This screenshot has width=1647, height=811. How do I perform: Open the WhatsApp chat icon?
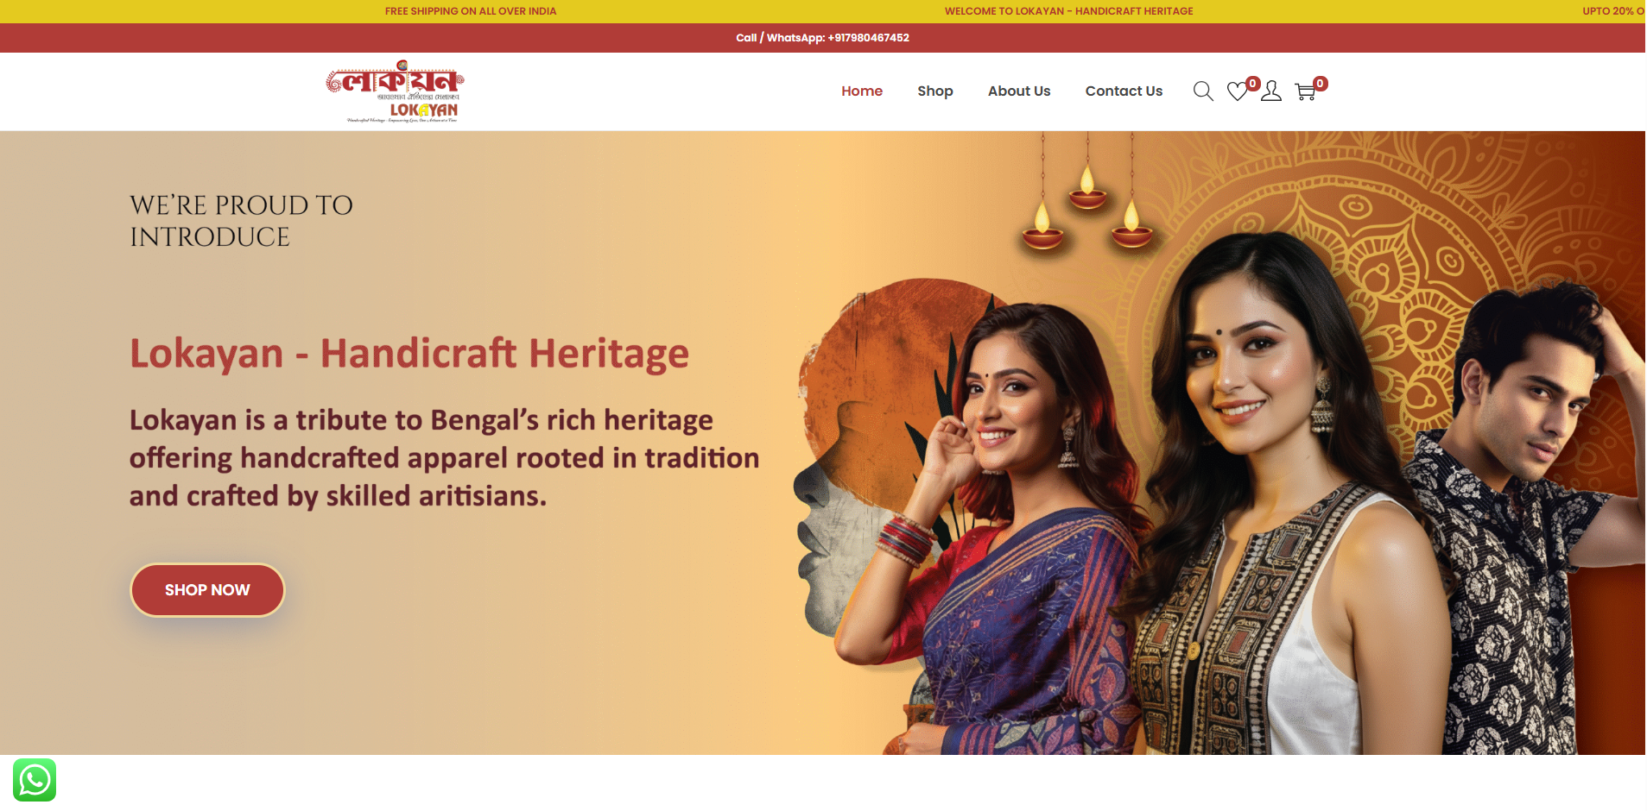(35, 780)
